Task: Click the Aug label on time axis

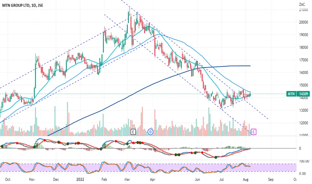Action: 246,179
